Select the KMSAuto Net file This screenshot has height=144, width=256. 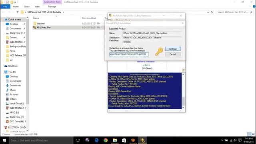point(44,28)
